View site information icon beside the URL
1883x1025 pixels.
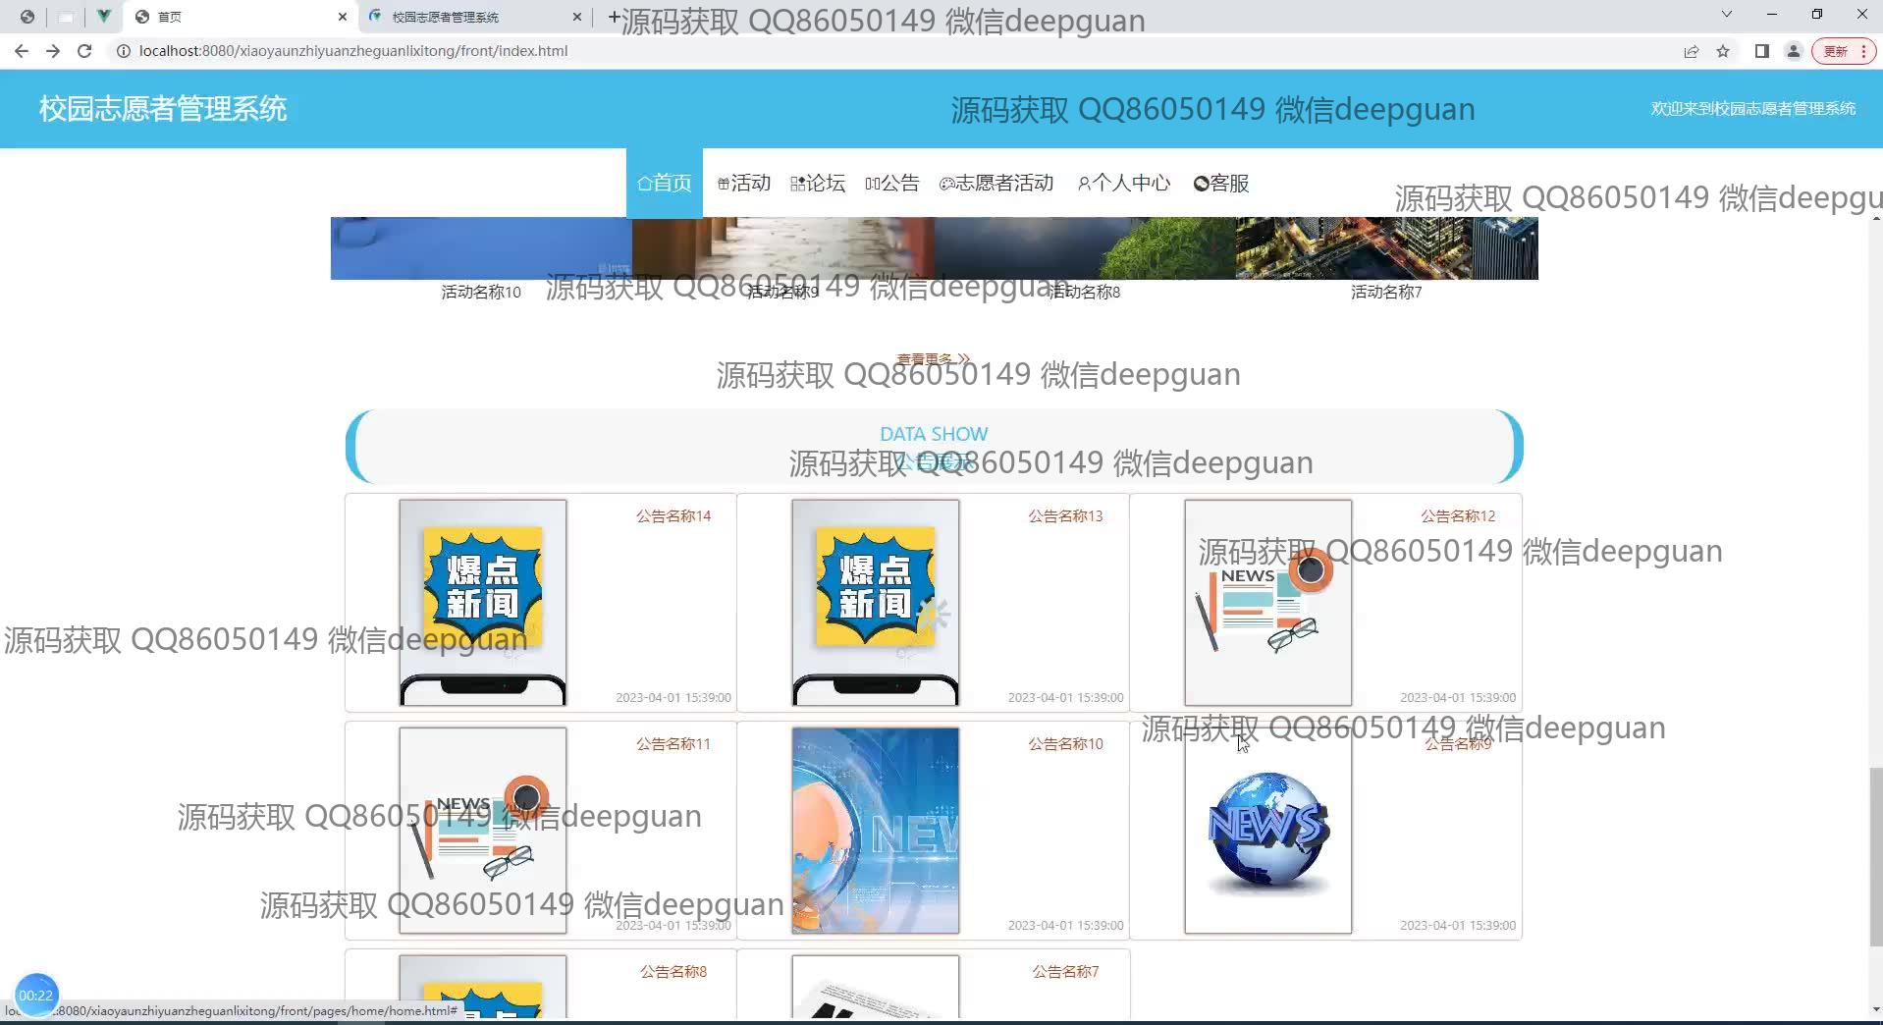pyautogui.click(x=124, y=51)
